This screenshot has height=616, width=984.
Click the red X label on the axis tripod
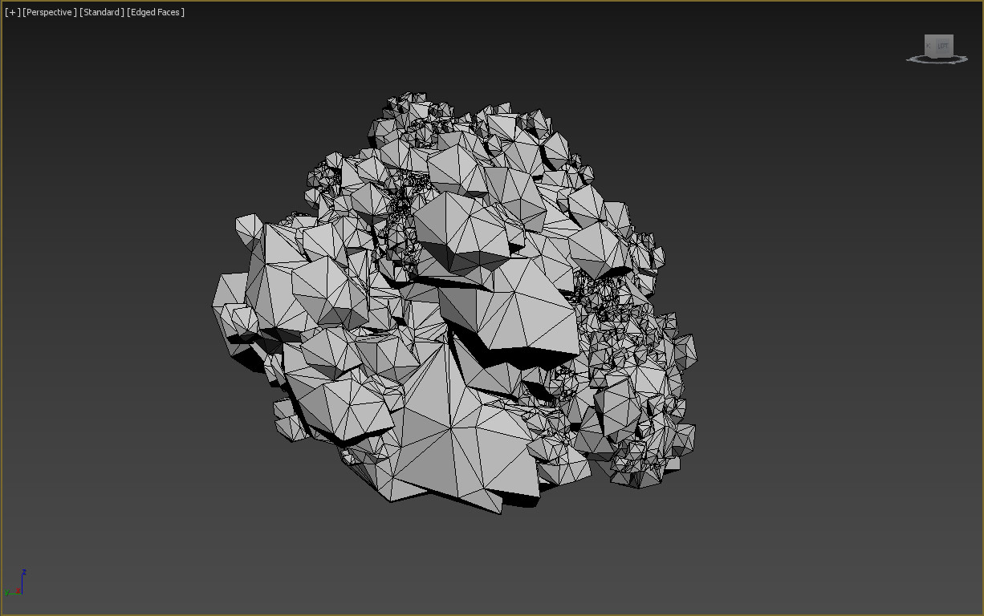coord(18,590)
